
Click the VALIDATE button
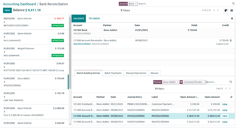[x=79, y=18]
